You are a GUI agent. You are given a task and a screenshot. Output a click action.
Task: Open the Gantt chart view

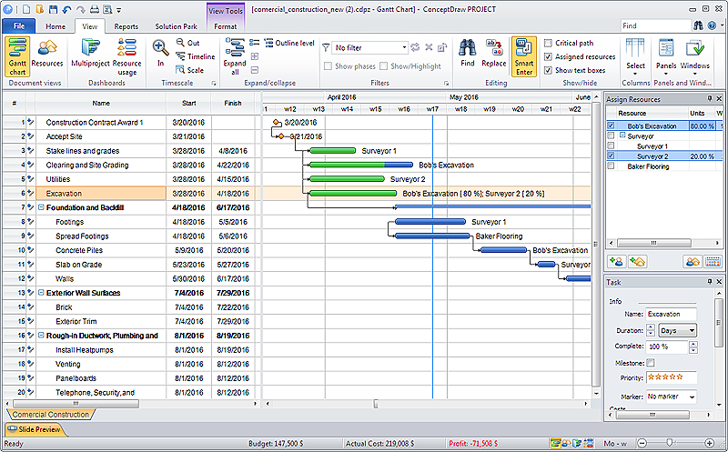[x=17, y=56]
